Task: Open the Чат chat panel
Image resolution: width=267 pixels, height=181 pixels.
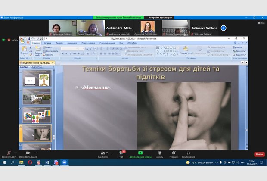Action: [121, 153]
